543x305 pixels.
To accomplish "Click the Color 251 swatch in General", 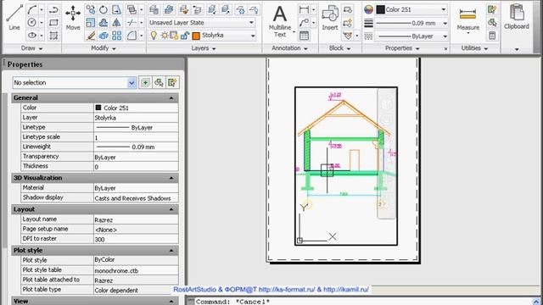I will [98, 108].
